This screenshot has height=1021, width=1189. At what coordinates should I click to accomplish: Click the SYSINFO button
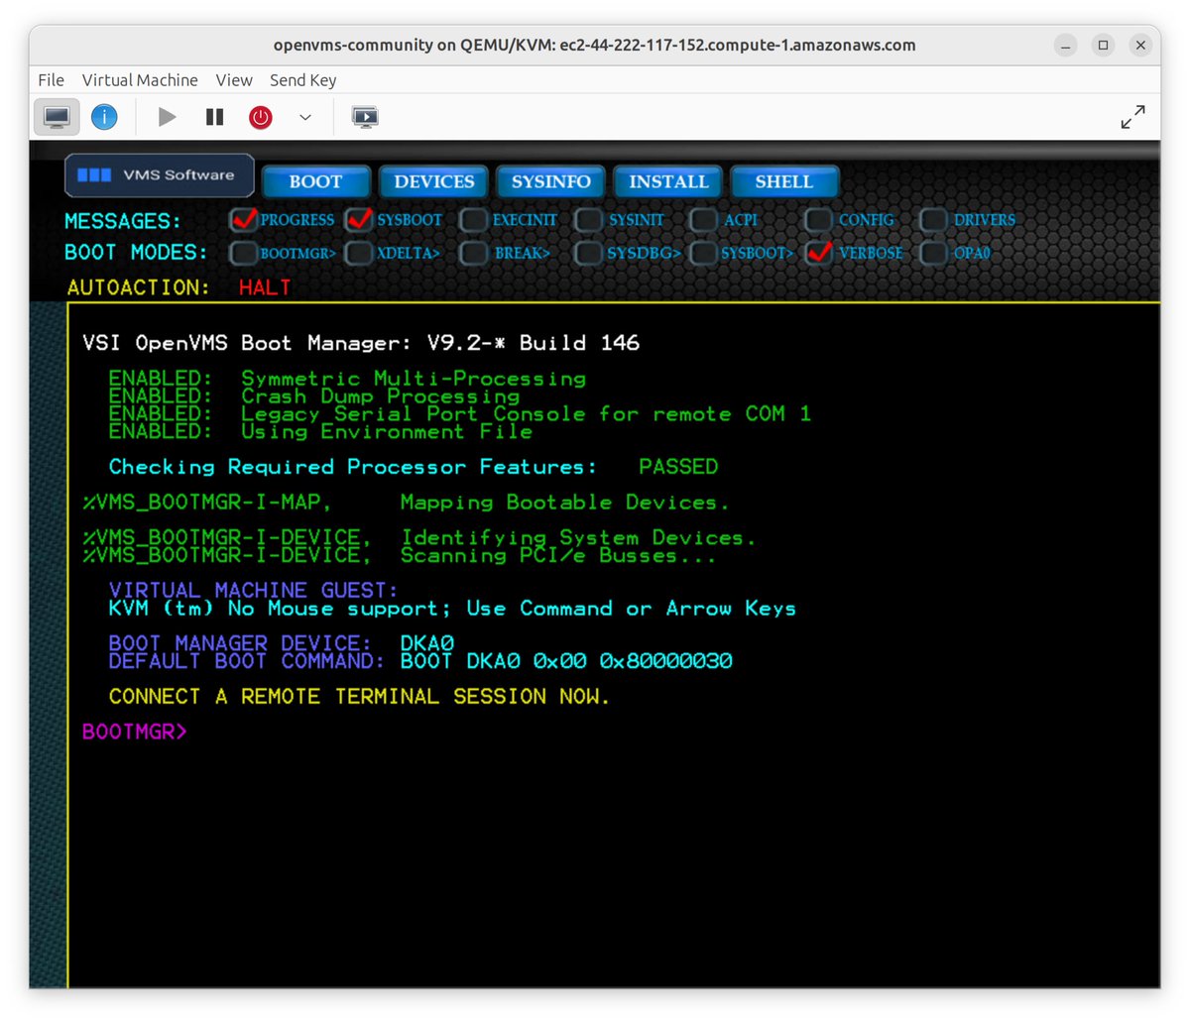[x=550, y=182]
